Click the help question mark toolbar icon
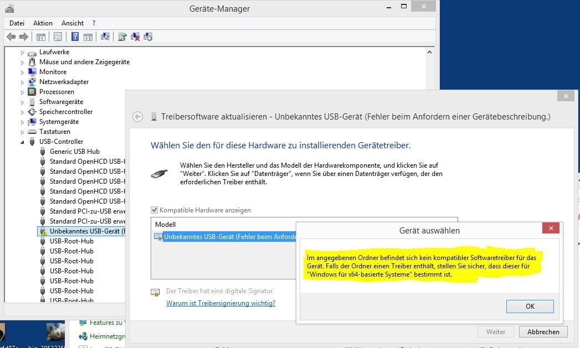 75,37
